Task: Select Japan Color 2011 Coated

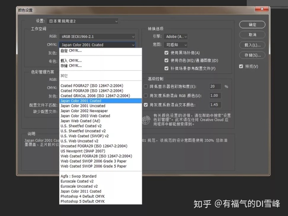Action: tap(100, 191)
